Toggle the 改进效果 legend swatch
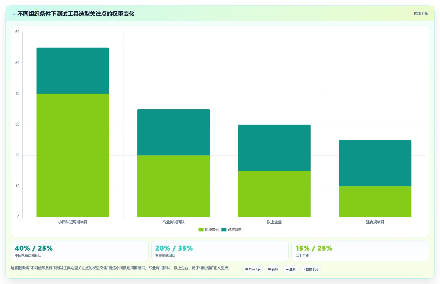The height and width of the screenshot is (284, 440). point(224,230)
